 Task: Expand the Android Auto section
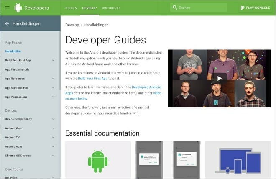[53, 146]
